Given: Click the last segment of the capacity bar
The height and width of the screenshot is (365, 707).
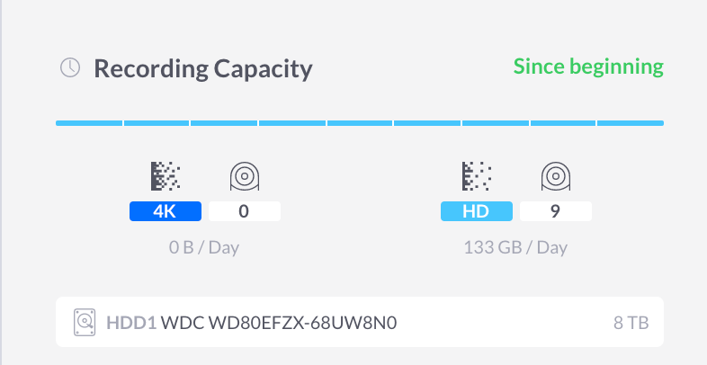Looking at the screenshot, I should (631, 122).
